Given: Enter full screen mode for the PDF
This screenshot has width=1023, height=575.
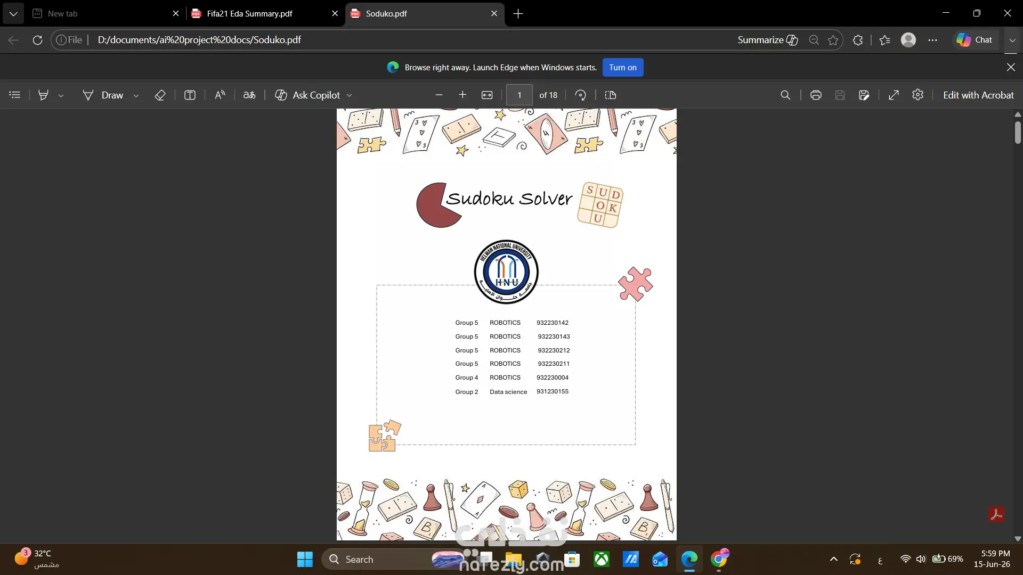Looking at the screenshot, I should (894, 95).
